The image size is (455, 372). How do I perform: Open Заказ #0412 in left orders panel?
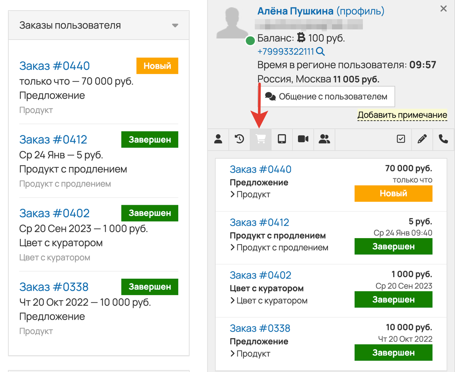click(53, 140)
